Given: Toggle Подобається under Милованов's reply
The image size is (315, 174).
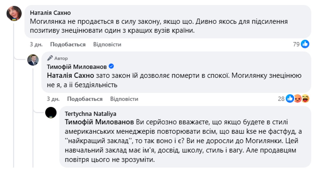Looking at the screenshot, I should [85, 99].
